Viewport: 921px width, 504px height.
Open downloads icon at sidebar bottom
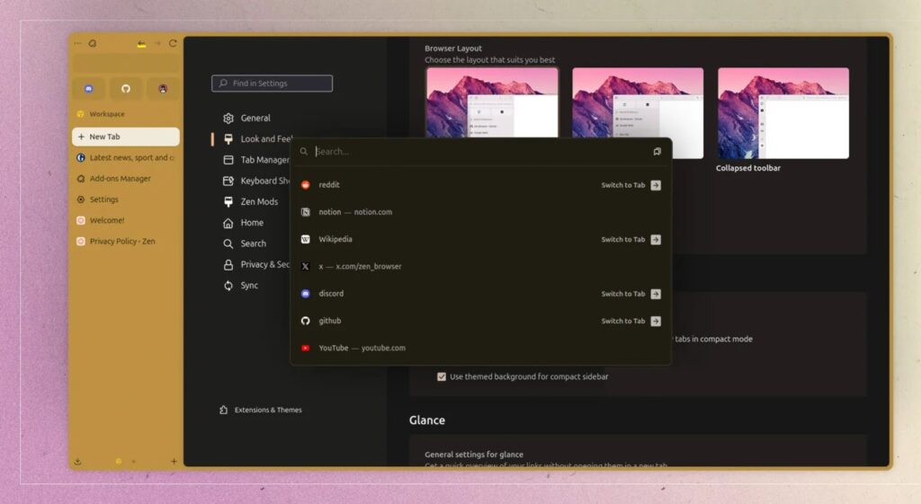pyautogui.click(x=78, y=462)
